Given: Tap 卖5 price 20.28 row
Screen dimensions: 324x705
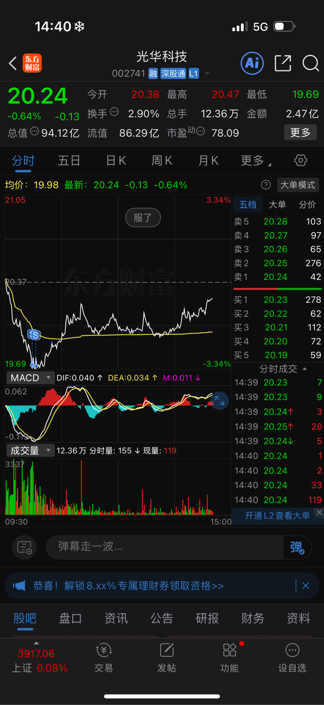Looking at the screenshot, I should click(278, 222).
